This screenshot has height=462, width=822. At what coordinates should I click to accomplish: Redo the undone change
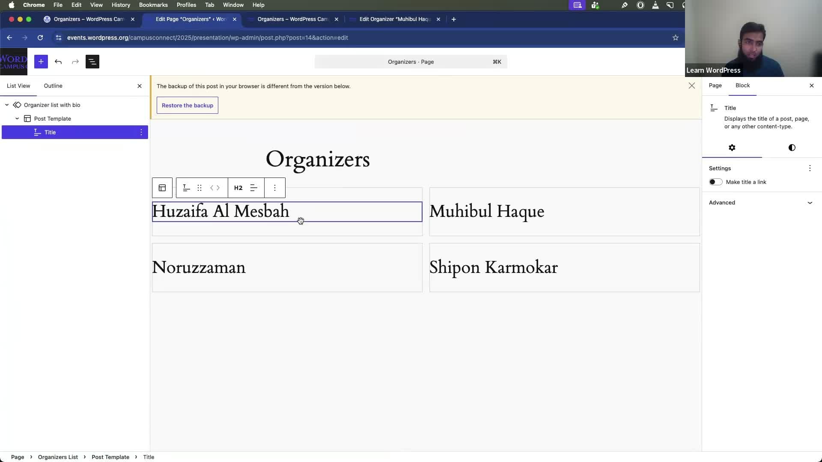point(75,62)
